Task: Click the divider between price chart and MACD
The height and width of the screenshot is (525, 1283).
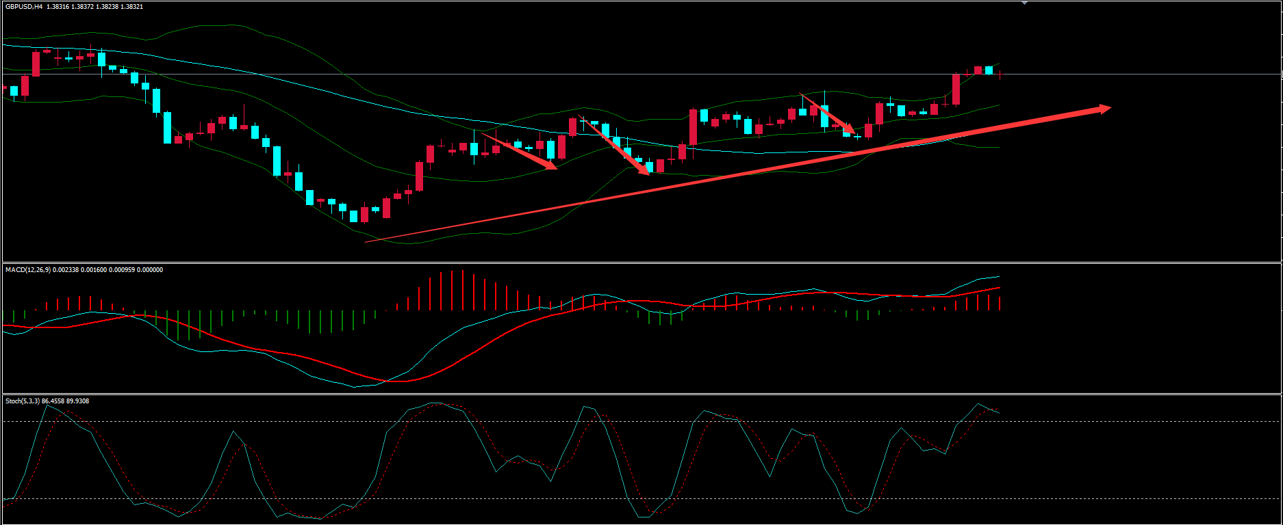Action: [x=641, y=262]
